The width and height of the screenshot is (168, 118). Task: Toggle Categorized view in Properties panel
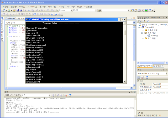coord(139,78)
